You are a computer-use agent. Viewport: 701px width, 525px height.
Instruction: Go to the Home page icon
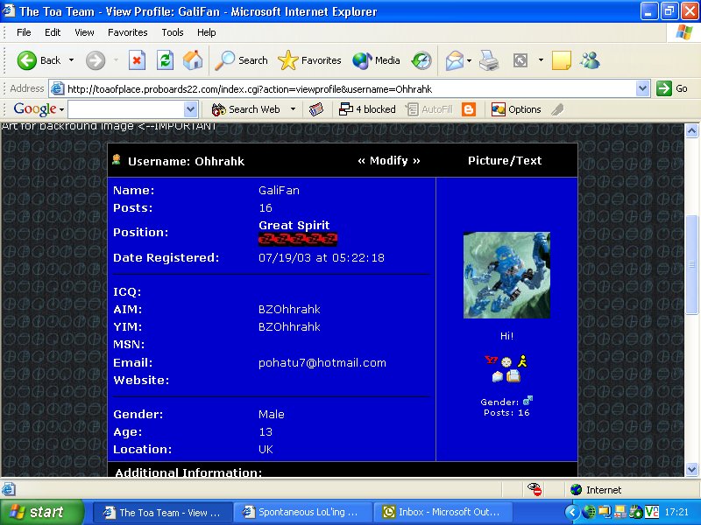point(193,60)
